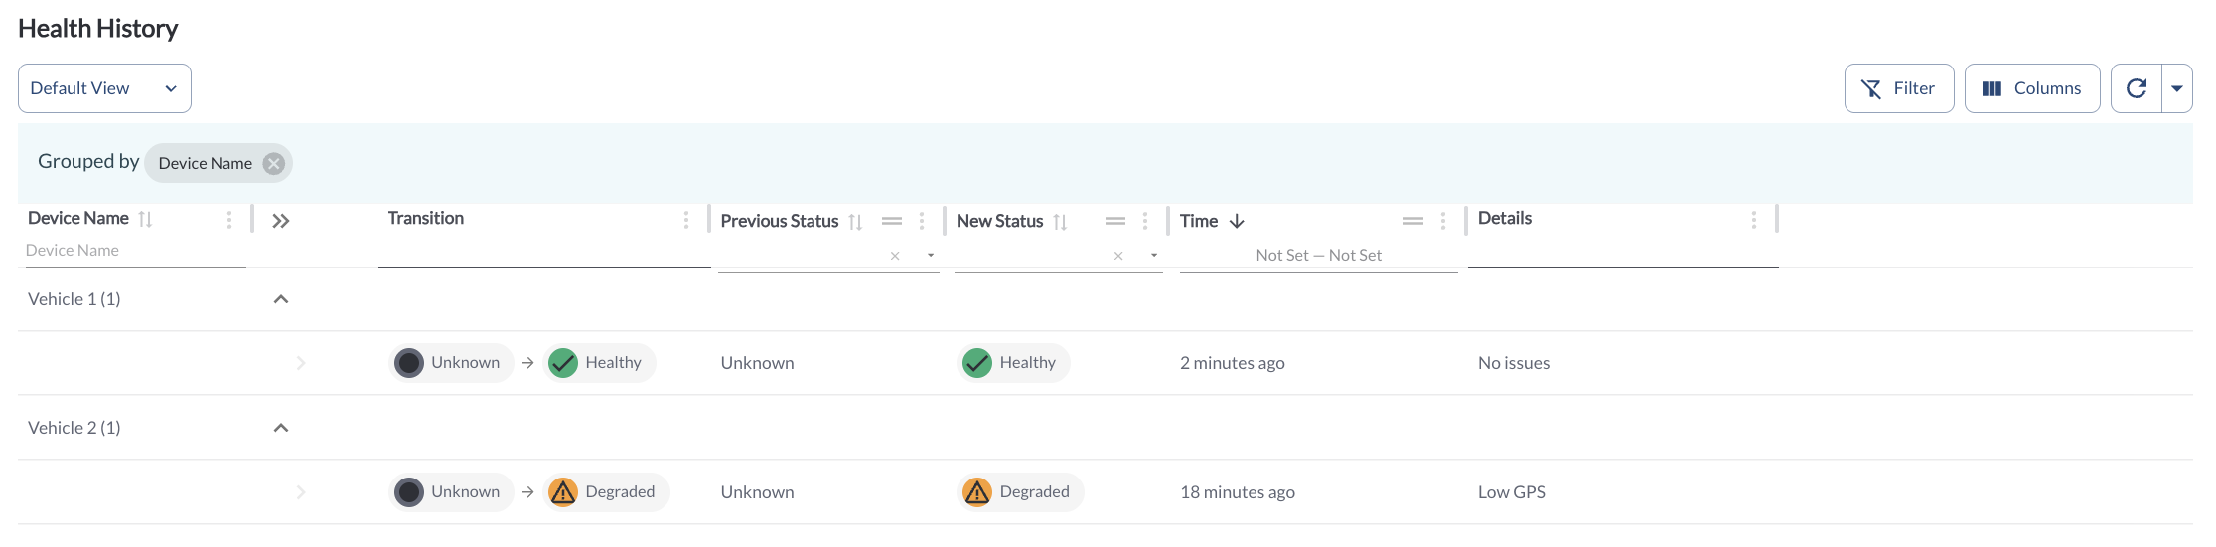The width and height of the screenshot is (2216, 547).
Task: Click the refresh icon button
Action: tap(2136, 88)
